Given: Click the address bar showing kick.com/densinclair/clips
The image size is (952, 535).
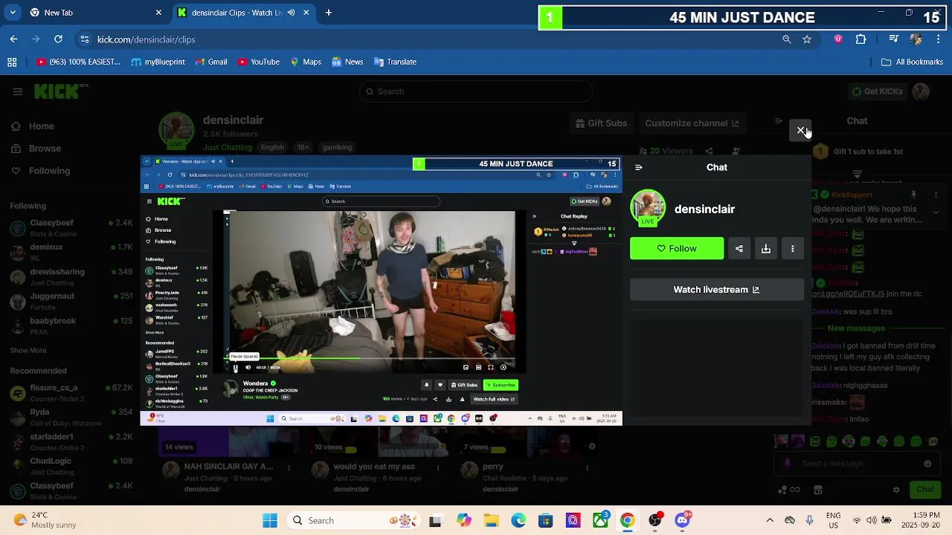Looking at the screenshot, I should click(431, 39).
